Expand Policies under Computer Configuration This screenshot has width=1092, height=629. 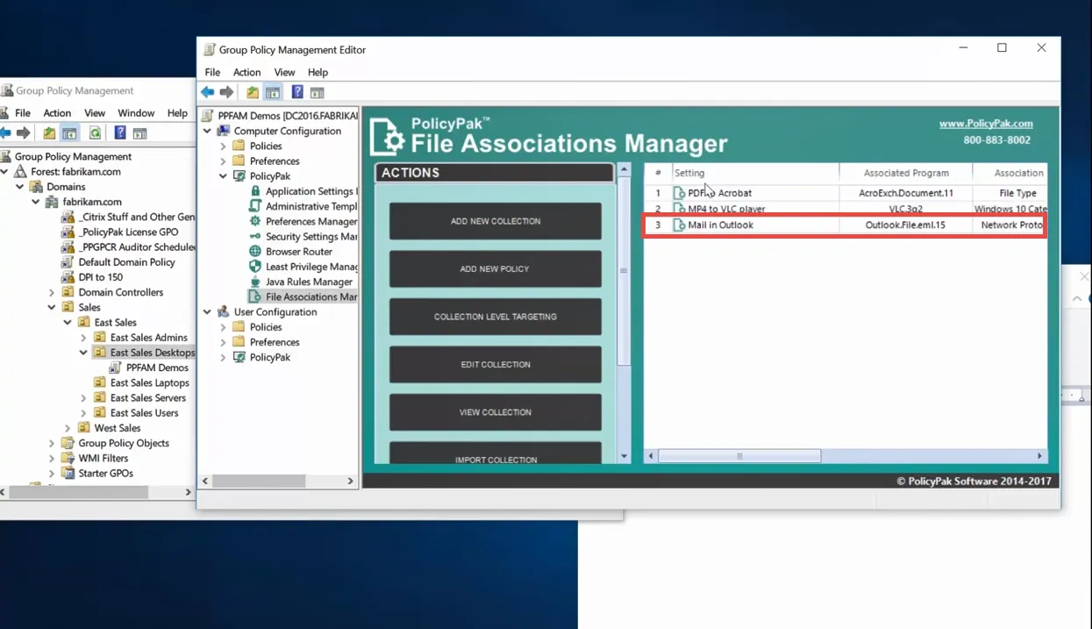pyautogui.click(x=224, y=147)
